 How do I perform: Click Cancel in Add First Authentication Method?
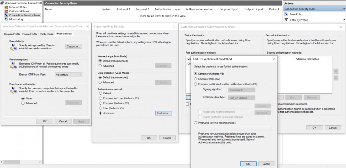point(266,164)
